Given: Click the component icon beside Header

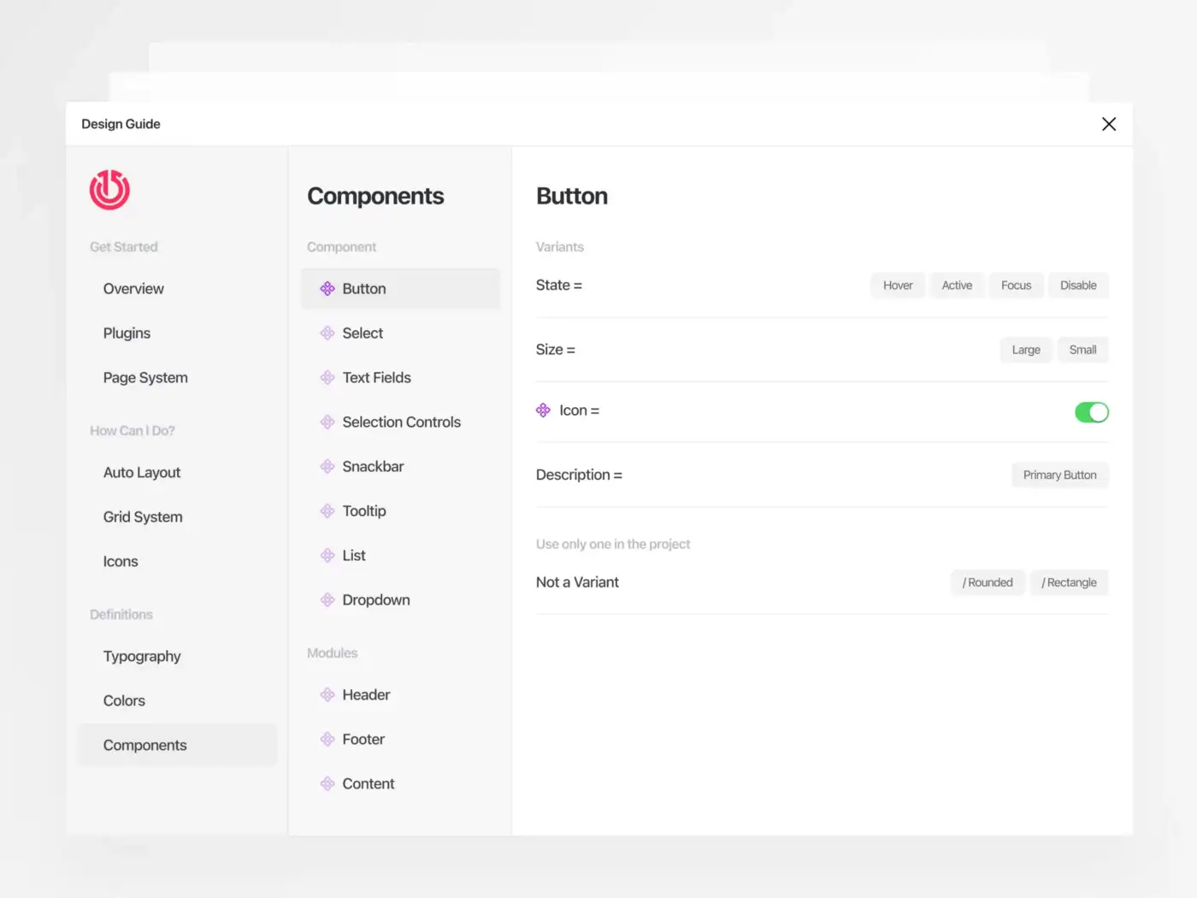Looking at the screenshot, I should pyautogui.click(x=327, y=695).
